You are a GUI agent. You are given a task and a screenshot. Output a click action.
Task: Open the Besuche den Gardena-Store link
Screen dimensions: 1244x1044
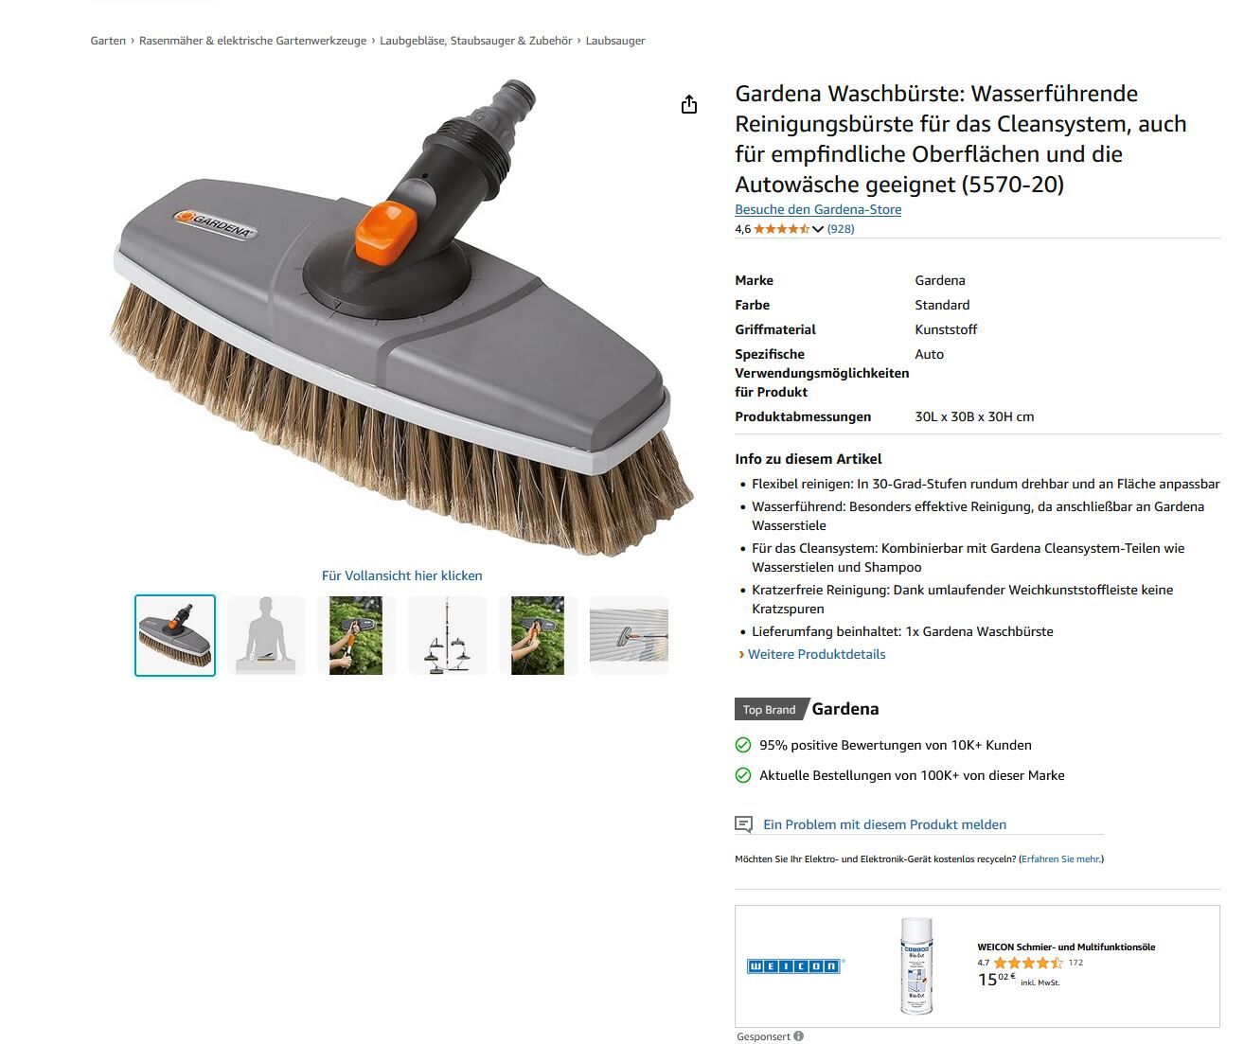(x=818, y=209)
